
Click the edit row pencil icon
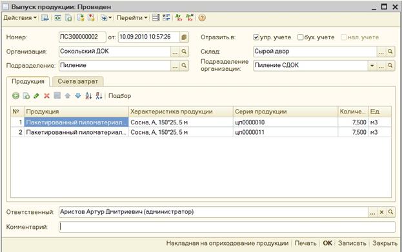coord(36,96)
